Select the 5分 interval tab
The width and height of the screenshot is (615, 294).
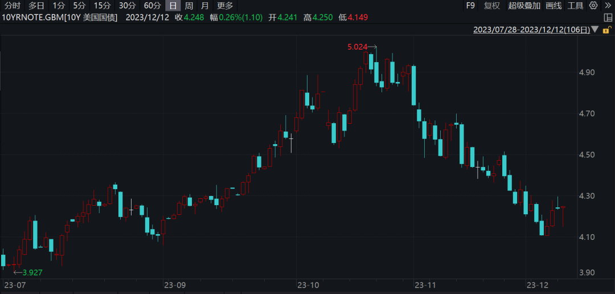click(x=79, y=6)
